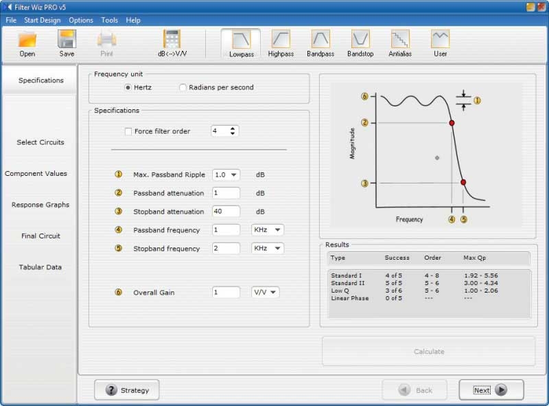Select the Lowpass filter type

coord(242,43)
